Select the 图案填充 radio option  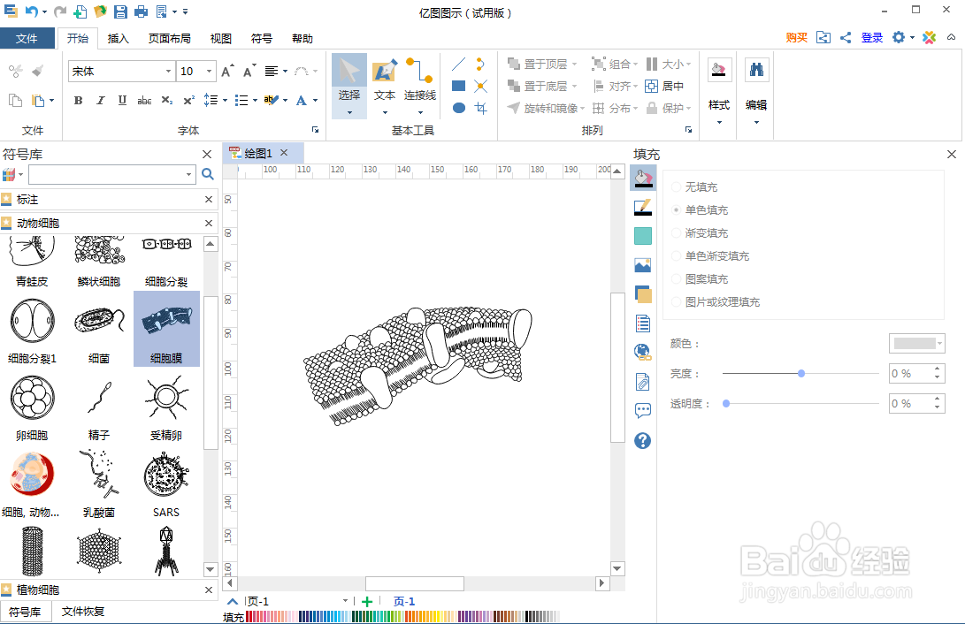(x=677, y=279)
